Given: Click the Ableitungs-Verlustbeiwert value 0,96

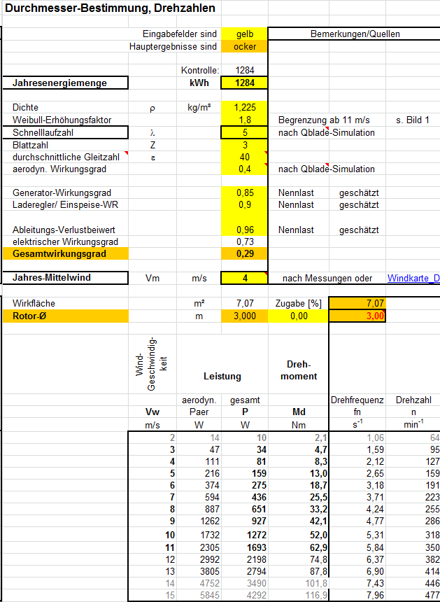Looking at the screenshot, I should pos(244,230).
